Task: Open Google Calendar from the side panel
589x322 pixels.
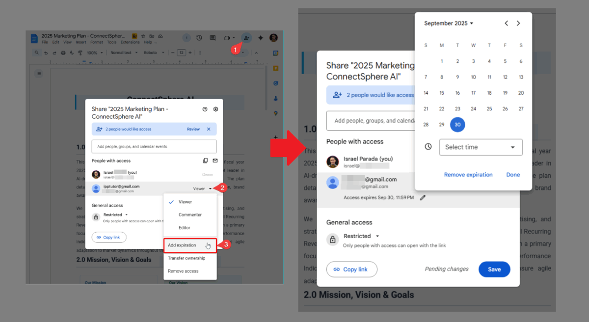Action: click(276, 53)
